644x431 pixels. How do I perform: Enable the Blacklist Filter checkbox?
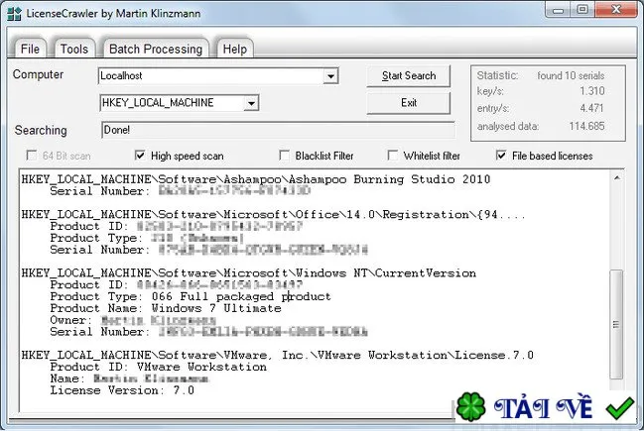coord(284,156)
